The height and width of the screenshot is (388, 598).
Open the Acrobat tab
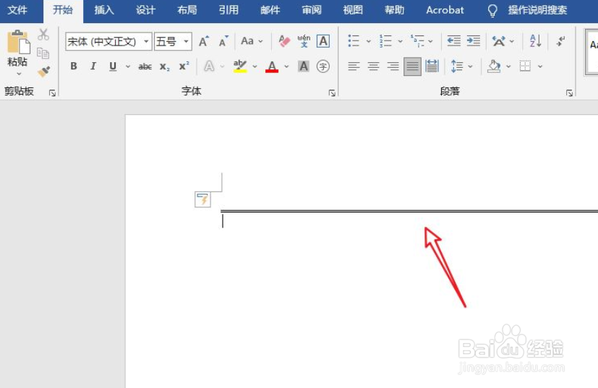click(445, 10)
